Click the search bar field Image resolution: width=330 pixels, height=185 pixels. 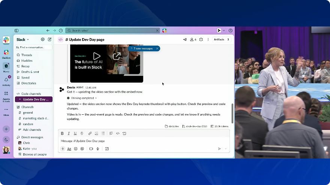point(112,30)
